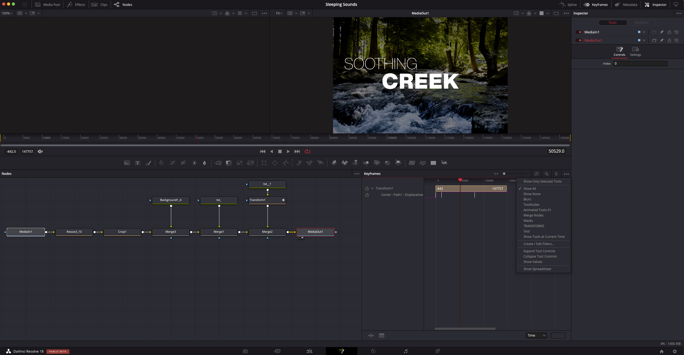Select Show Tools at Current Time option
684x355 pixels.
544,237
